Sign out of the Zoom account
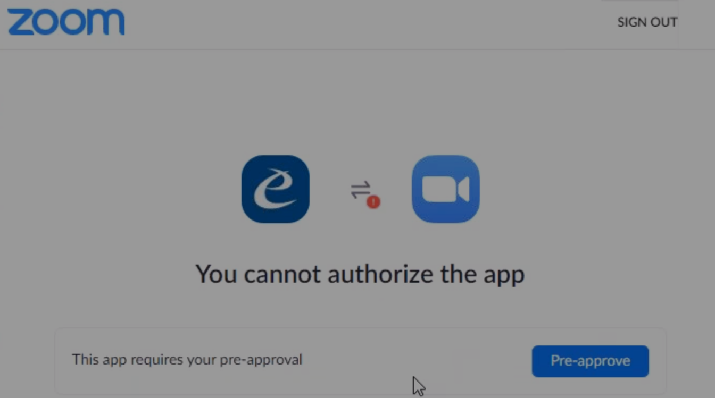This screenshot has width=715, height=398. [x=647, y=22]
